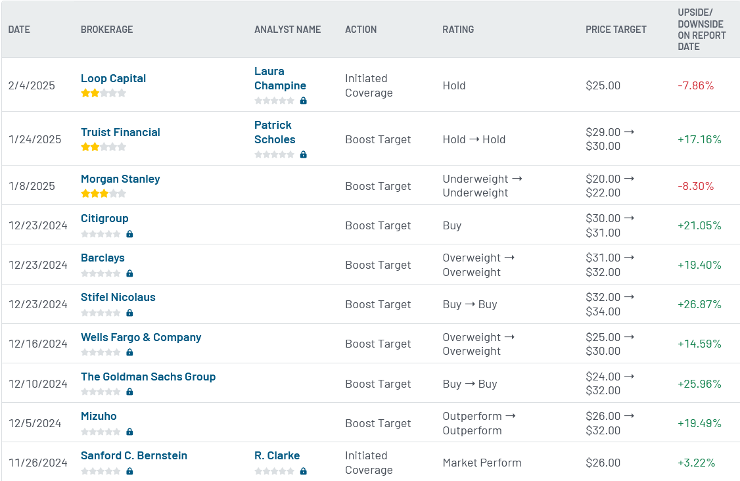Image resolution: width=740 pixels, height=481 pixels.
Task: Open the Loop Capital brokerage link
Action: [x=113, y=78]
